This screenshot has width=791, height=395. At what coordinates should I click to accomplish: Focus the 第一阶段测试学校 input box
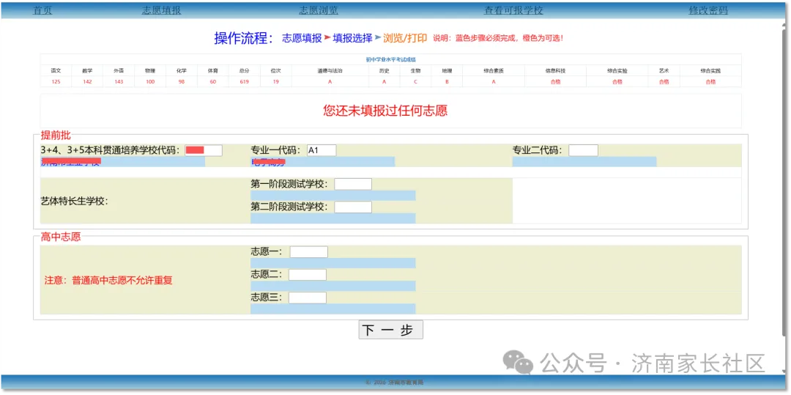353,184
